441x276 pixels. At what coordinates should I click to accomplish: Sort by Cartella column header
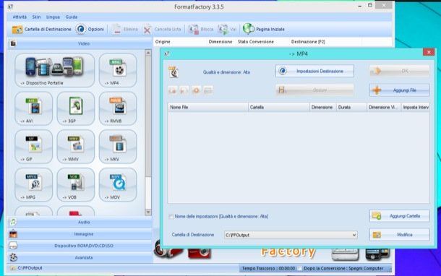click(279, 107)
